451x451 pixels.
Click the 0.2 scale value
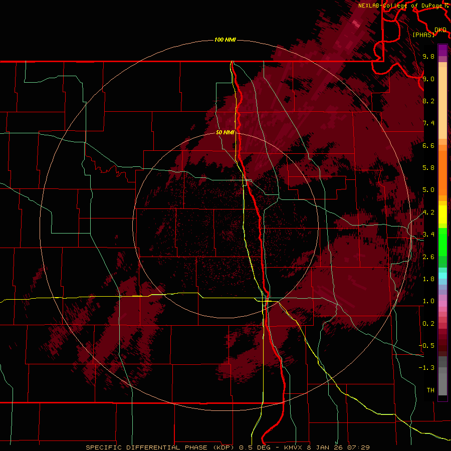pos(428,324)
